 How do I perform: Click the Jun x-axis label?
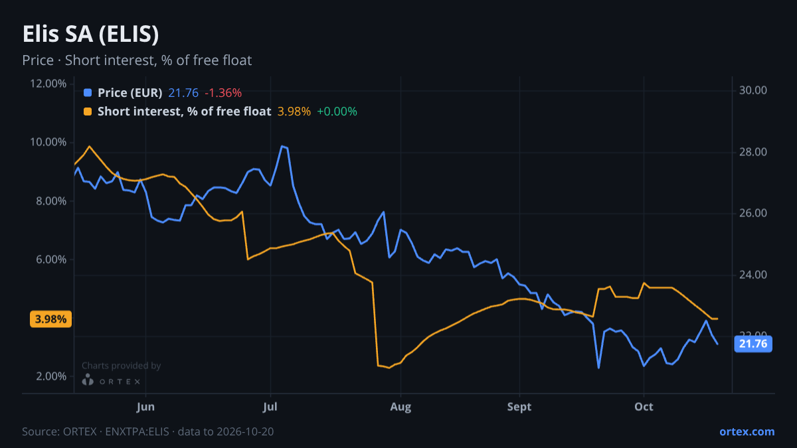[x=145, y=407]
